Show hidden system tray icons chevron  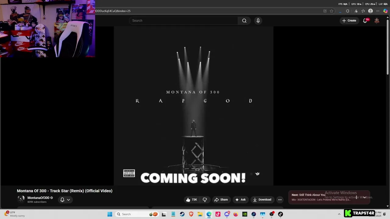[x=339, y=214]
